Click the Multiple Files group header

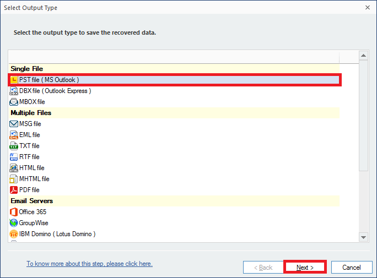coord(174,113)
